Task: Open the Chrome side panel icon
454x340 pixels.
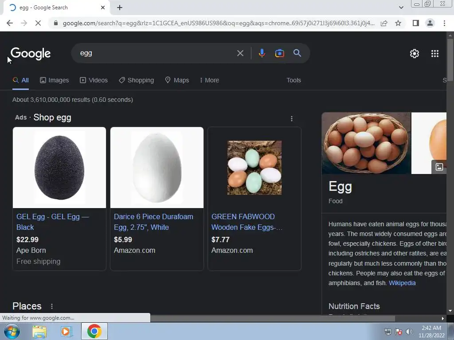Action: [416, 23]
